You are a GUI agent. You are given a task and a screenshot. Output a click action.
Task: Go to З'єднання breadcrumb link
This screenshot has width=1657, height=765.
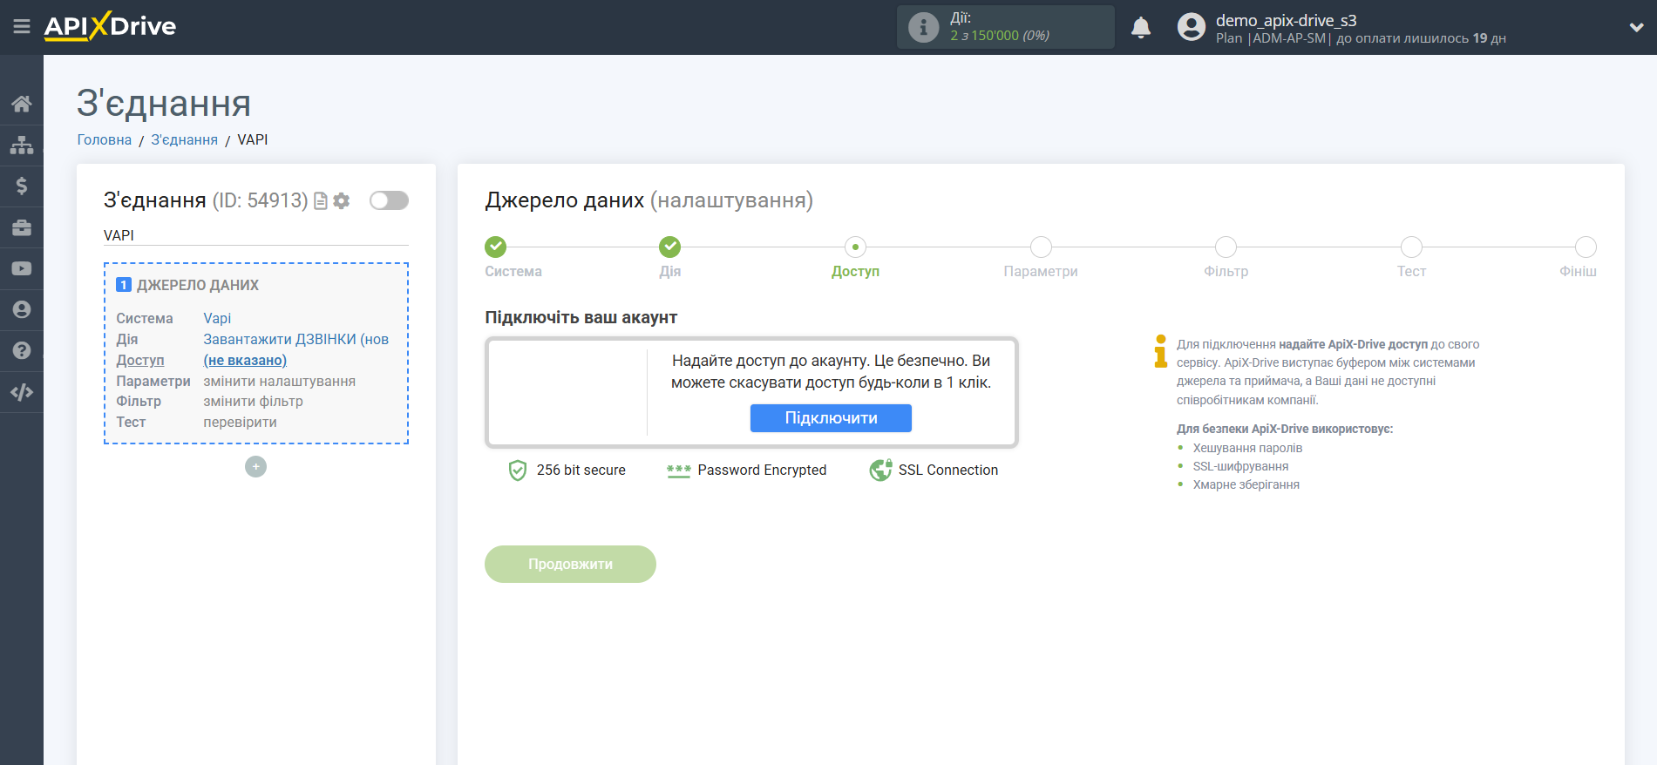[185, 139]
